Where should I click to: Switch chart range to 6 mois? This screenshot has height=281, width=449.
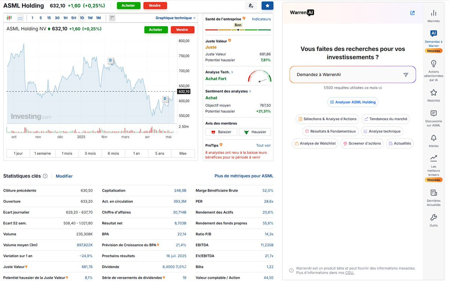coord(113,153)
